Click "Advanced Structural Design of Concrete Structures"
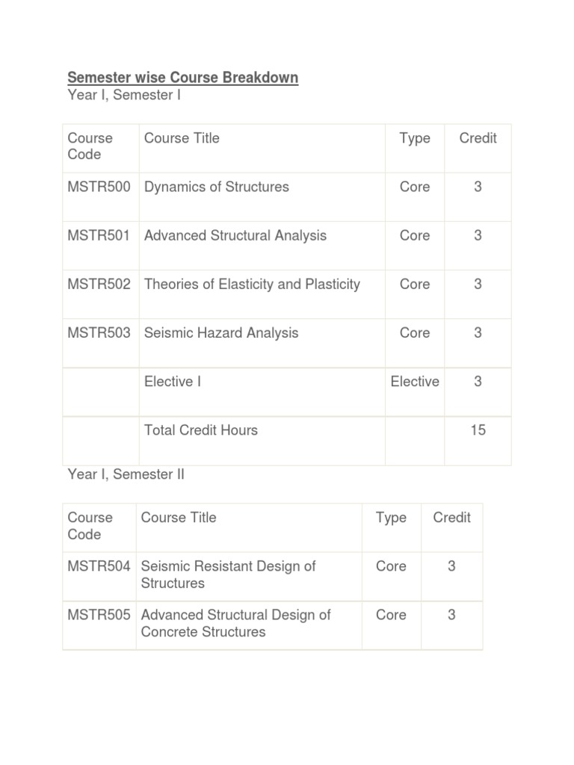The image size is (574, 765). pos(235,623)
